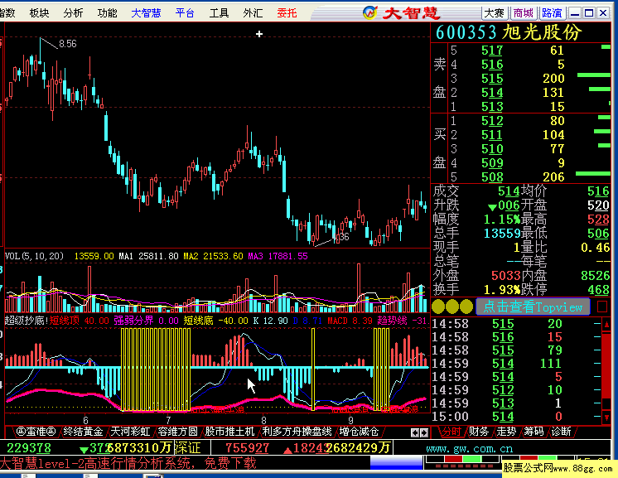Click the tick list scroll up arrow
This screenshot has width=618, height=478.
[x=606, y=325]
